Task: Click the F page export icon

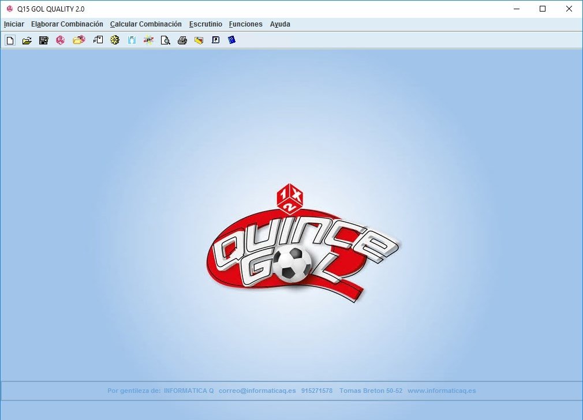Action: click(98, 40)
